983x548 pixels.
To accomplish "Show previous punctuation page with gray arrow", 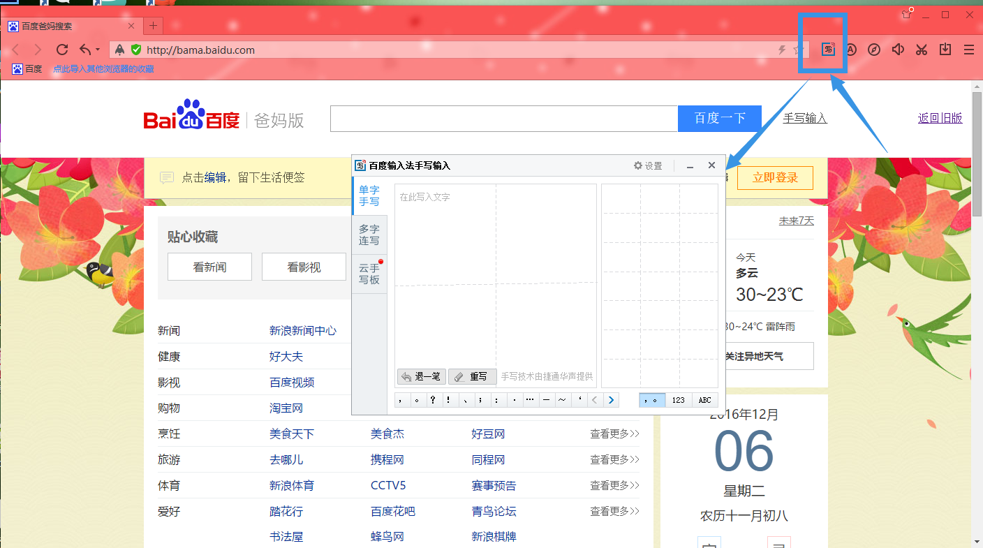I will coord(595,400).
